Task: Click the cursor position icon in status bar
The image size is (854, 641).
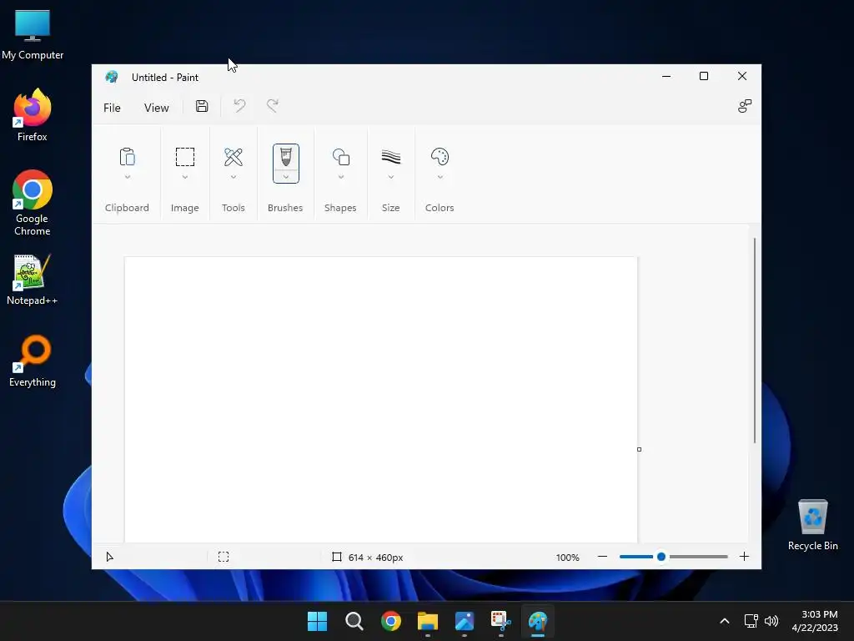Action: tap(109, 557)
